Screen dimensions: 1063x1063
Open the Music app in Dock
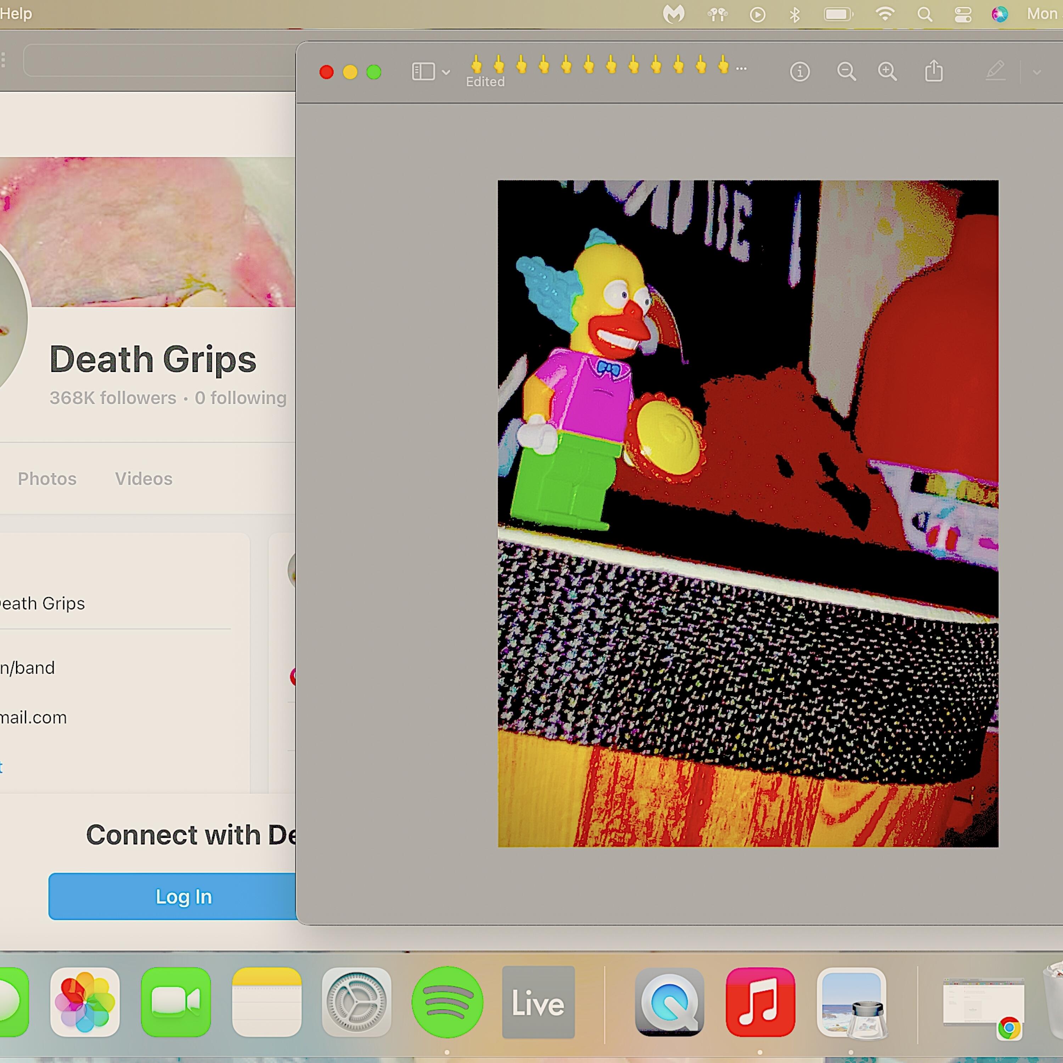click(x=760, y=1002)
